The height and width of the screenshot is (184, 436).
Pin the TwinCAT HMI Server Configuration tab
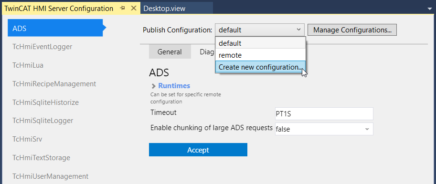pos(122,8)
